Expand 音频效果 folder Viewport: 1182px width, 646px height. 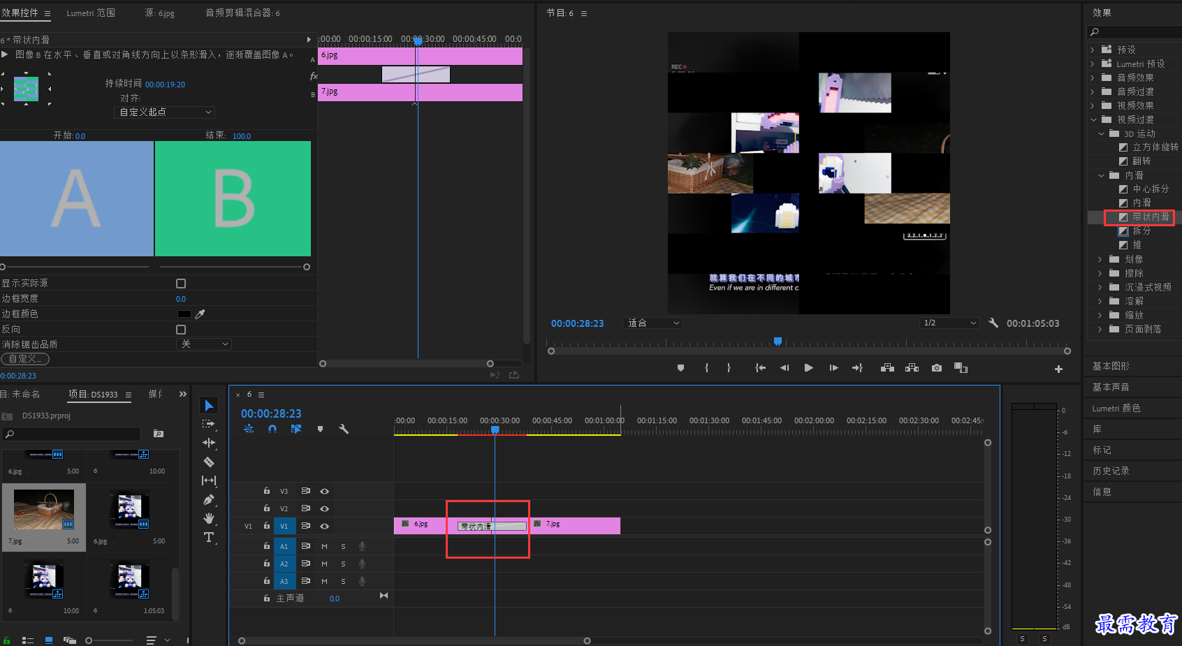1093,78
